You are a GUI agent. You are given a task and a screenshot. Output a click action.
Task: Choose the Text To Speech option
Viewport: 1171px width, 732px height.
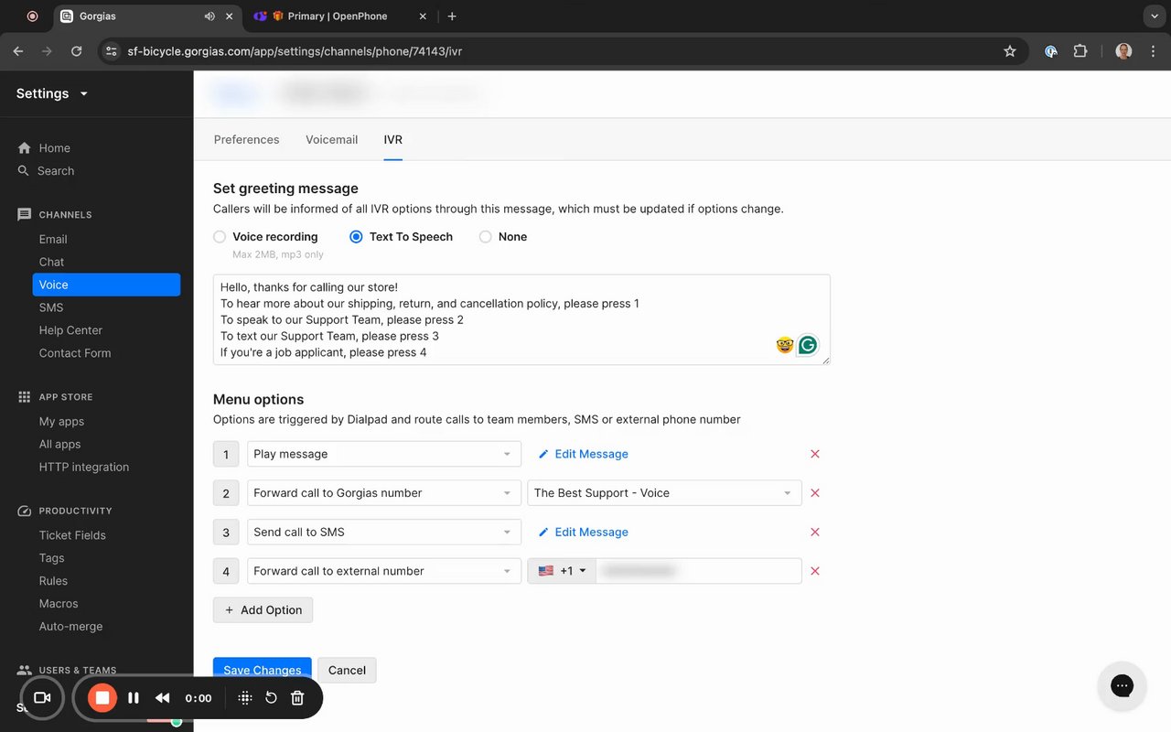click(357, 237)
